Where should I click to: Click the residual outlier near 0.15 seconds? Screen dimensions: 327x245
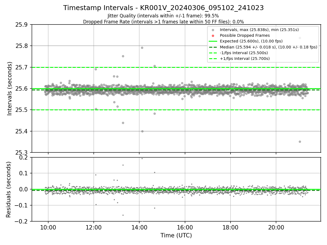tap(123, 165)
